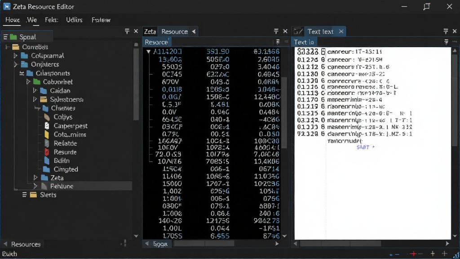460x259 pixels.
Task: Click the last white plus in status bar
Action: click(444, 254)
